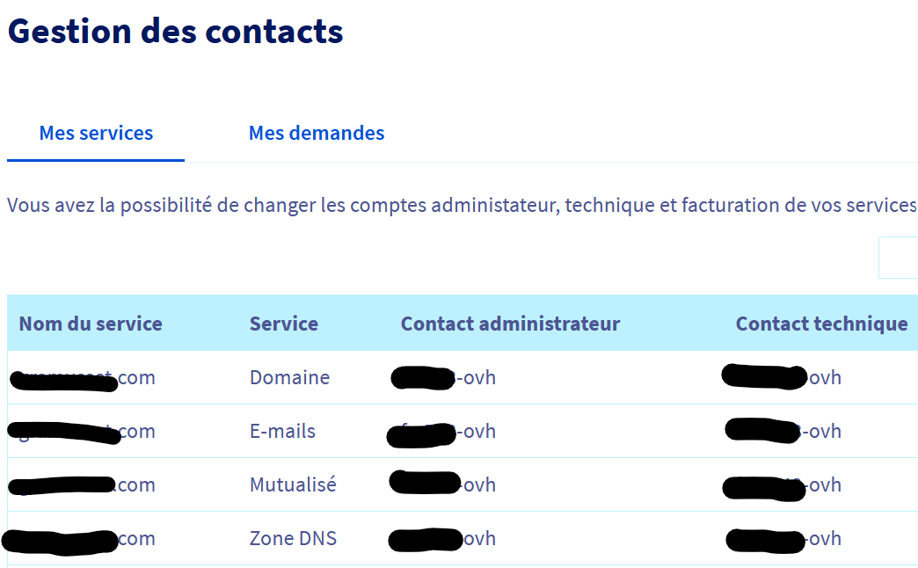Screen dimensions: 918x568
Task: Select the Domaine service cell
Action: tap(289, 378)
